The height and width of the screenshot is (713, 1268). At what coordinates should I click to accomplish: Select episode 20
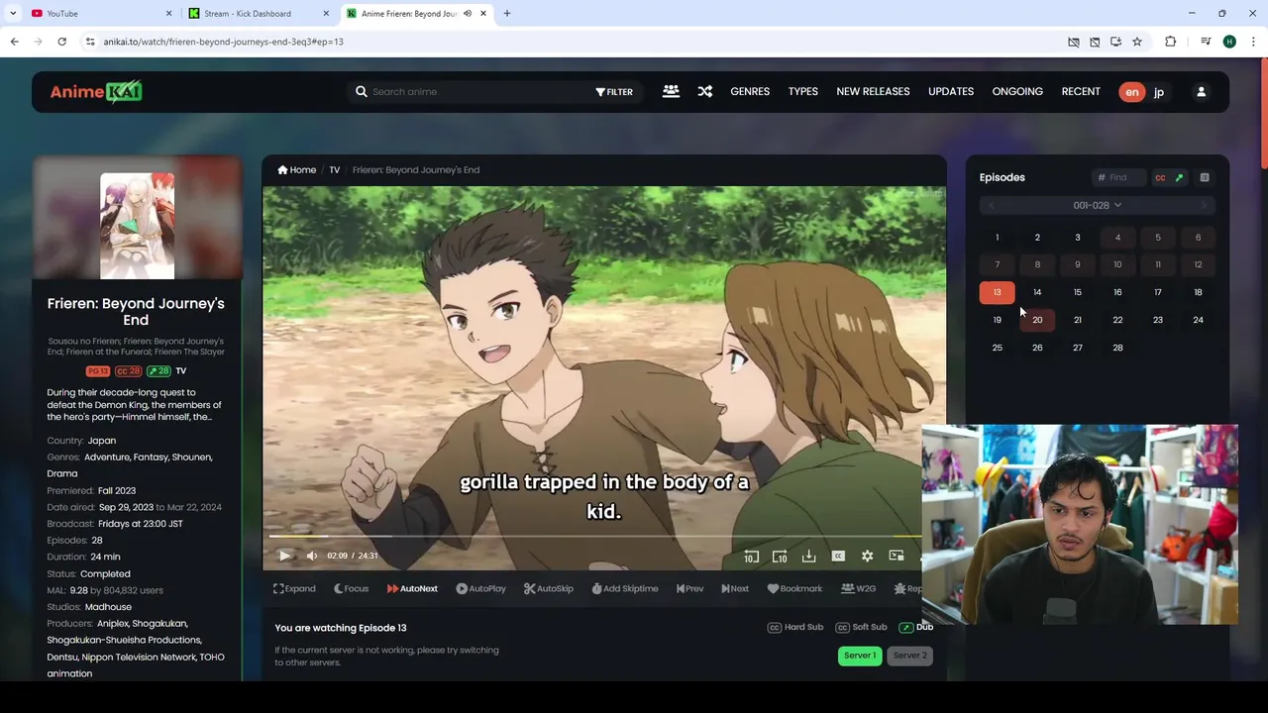pyautogui.click(x=1037, y=320)
